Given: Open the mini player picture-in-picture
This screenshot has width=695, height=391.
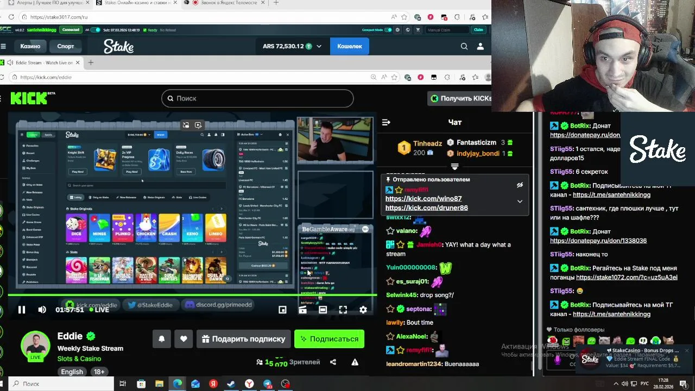Looking at the screenshot, I should pos(282,310).
